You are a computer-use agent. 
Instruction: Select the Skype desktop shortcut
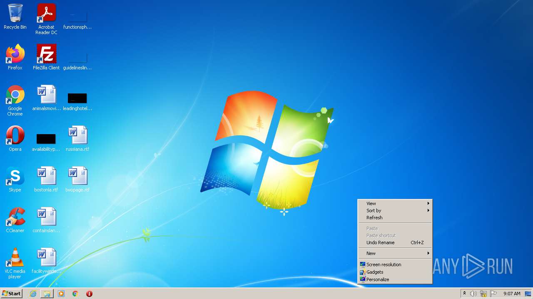point(15,179)
